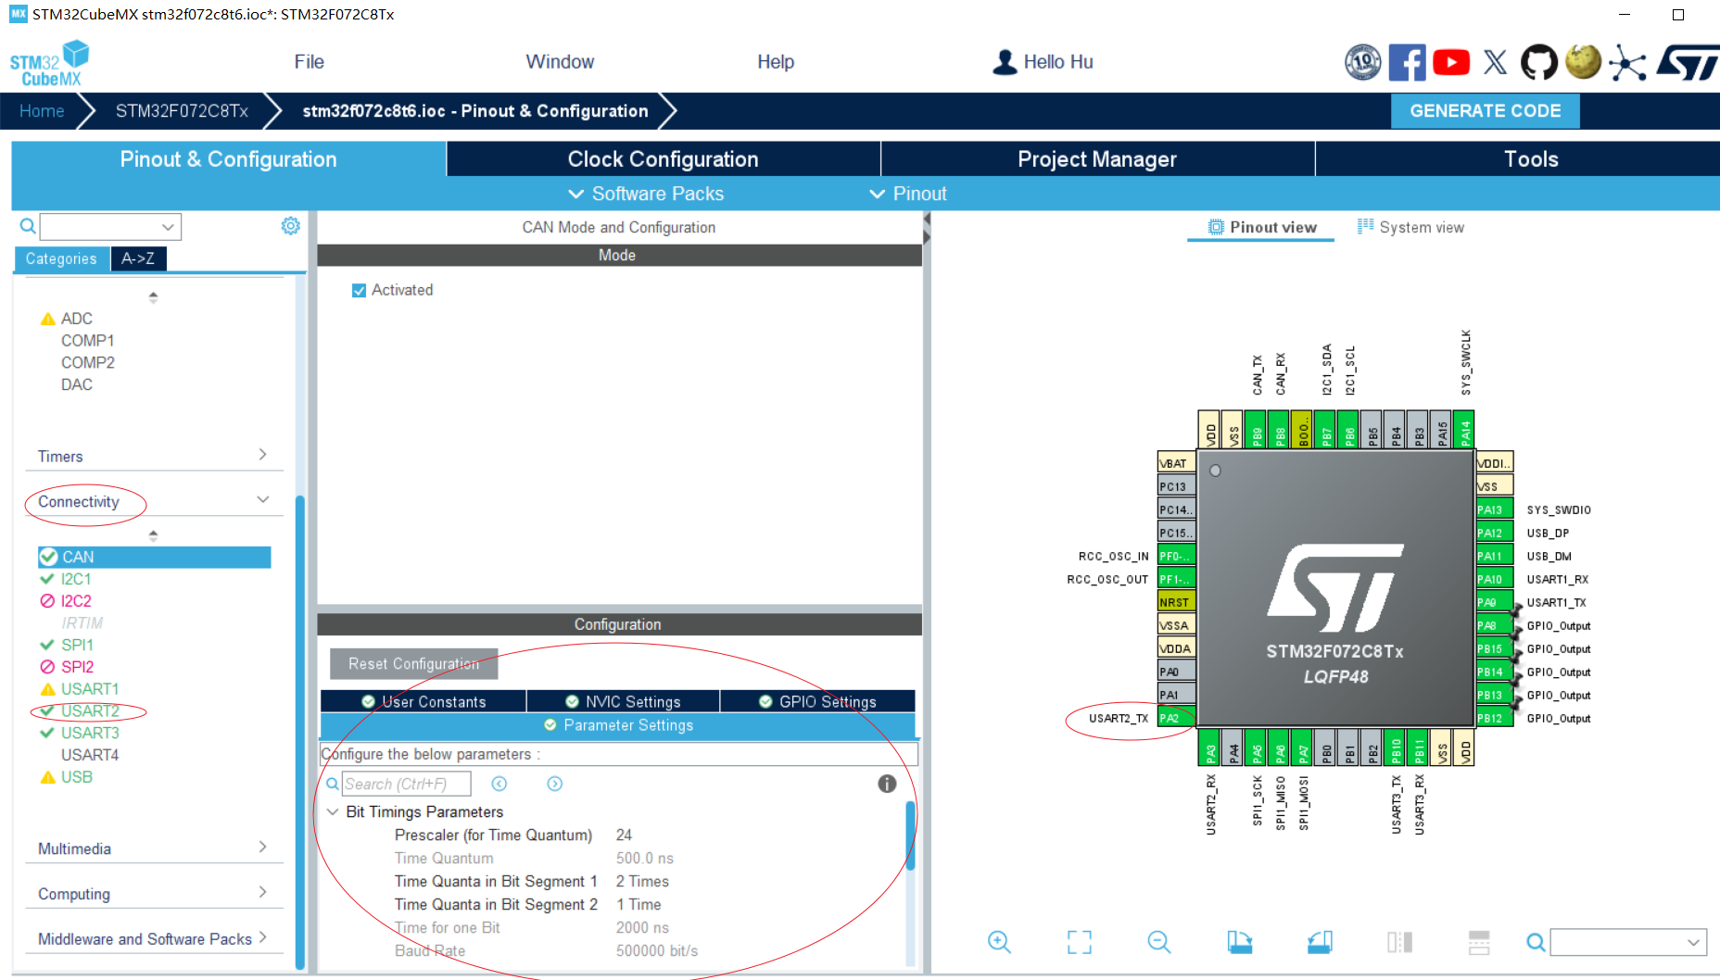The width and height of the screenshot is (1720, 980).
Task: Show parameter info icon
Action: point(887,784)
